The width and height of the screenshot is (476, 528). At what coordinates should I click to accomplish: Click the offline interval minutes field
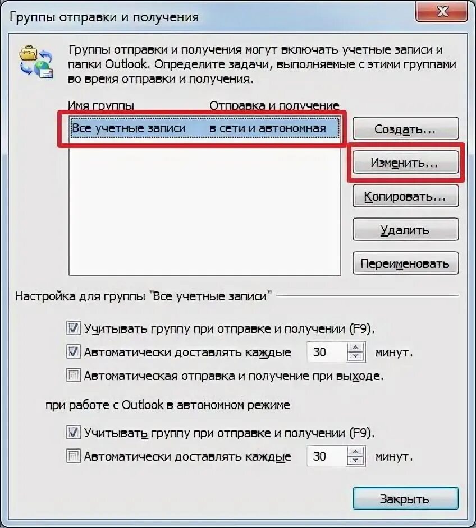click(x=327, y=456)
